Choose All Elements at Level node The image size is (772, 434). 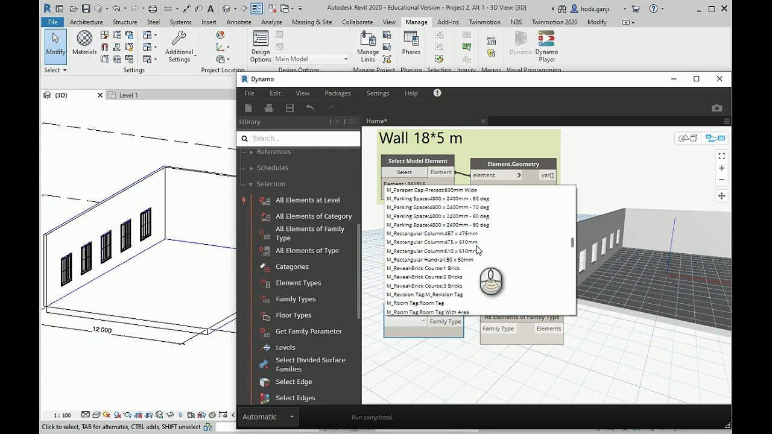tap(308, 200)
